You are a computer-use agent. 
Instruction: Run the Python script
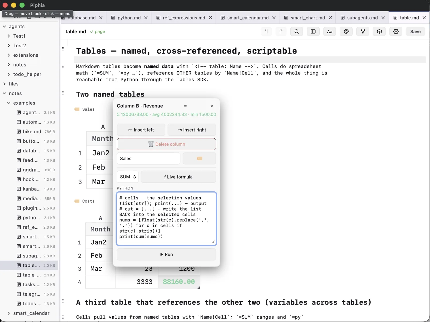[x=166, y=254]
